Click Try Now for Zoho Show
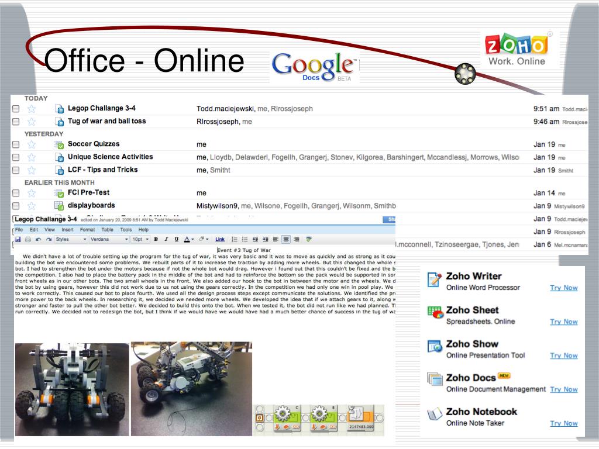This screenshot has height=449, width=599. coord(564,356)
